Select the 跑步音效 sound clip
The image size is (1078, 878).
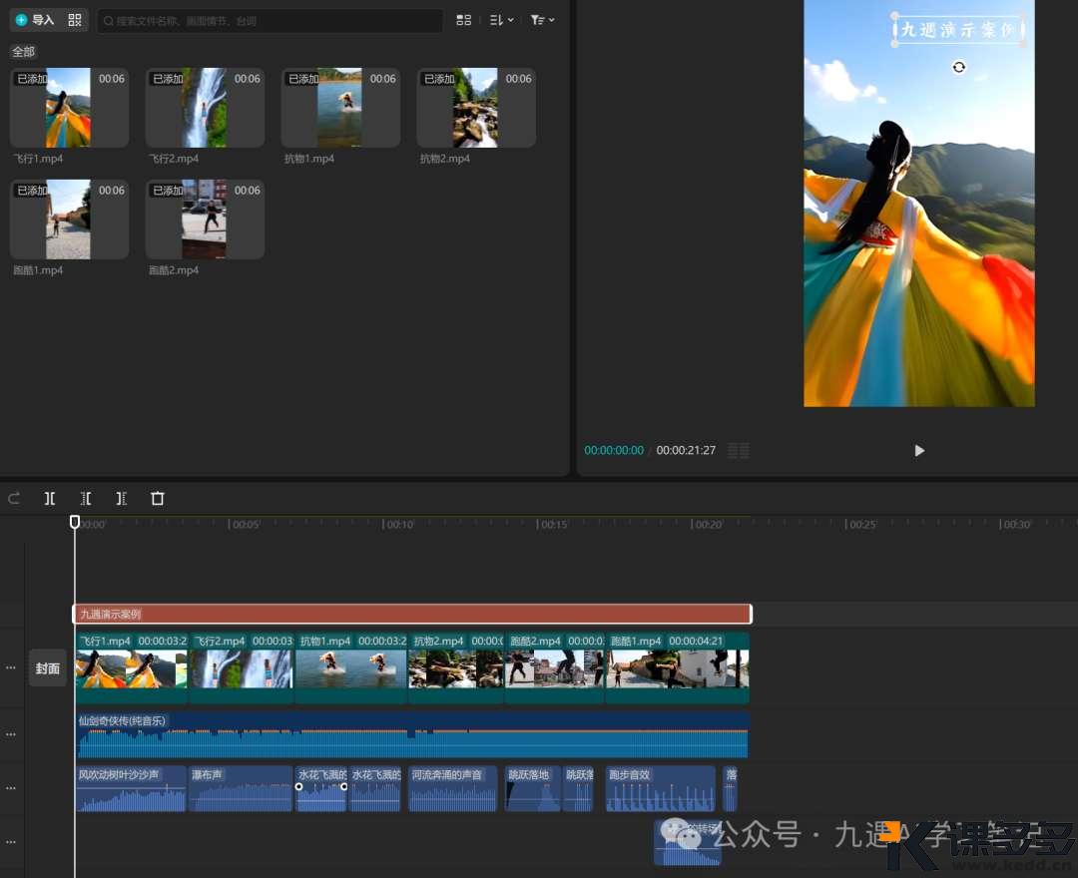tap(660, 788)
